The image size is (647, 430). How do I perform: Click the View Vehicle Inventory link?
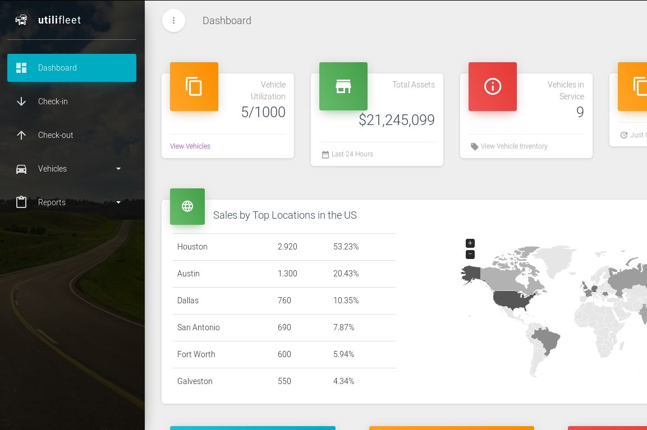click(x=513, y=146)
